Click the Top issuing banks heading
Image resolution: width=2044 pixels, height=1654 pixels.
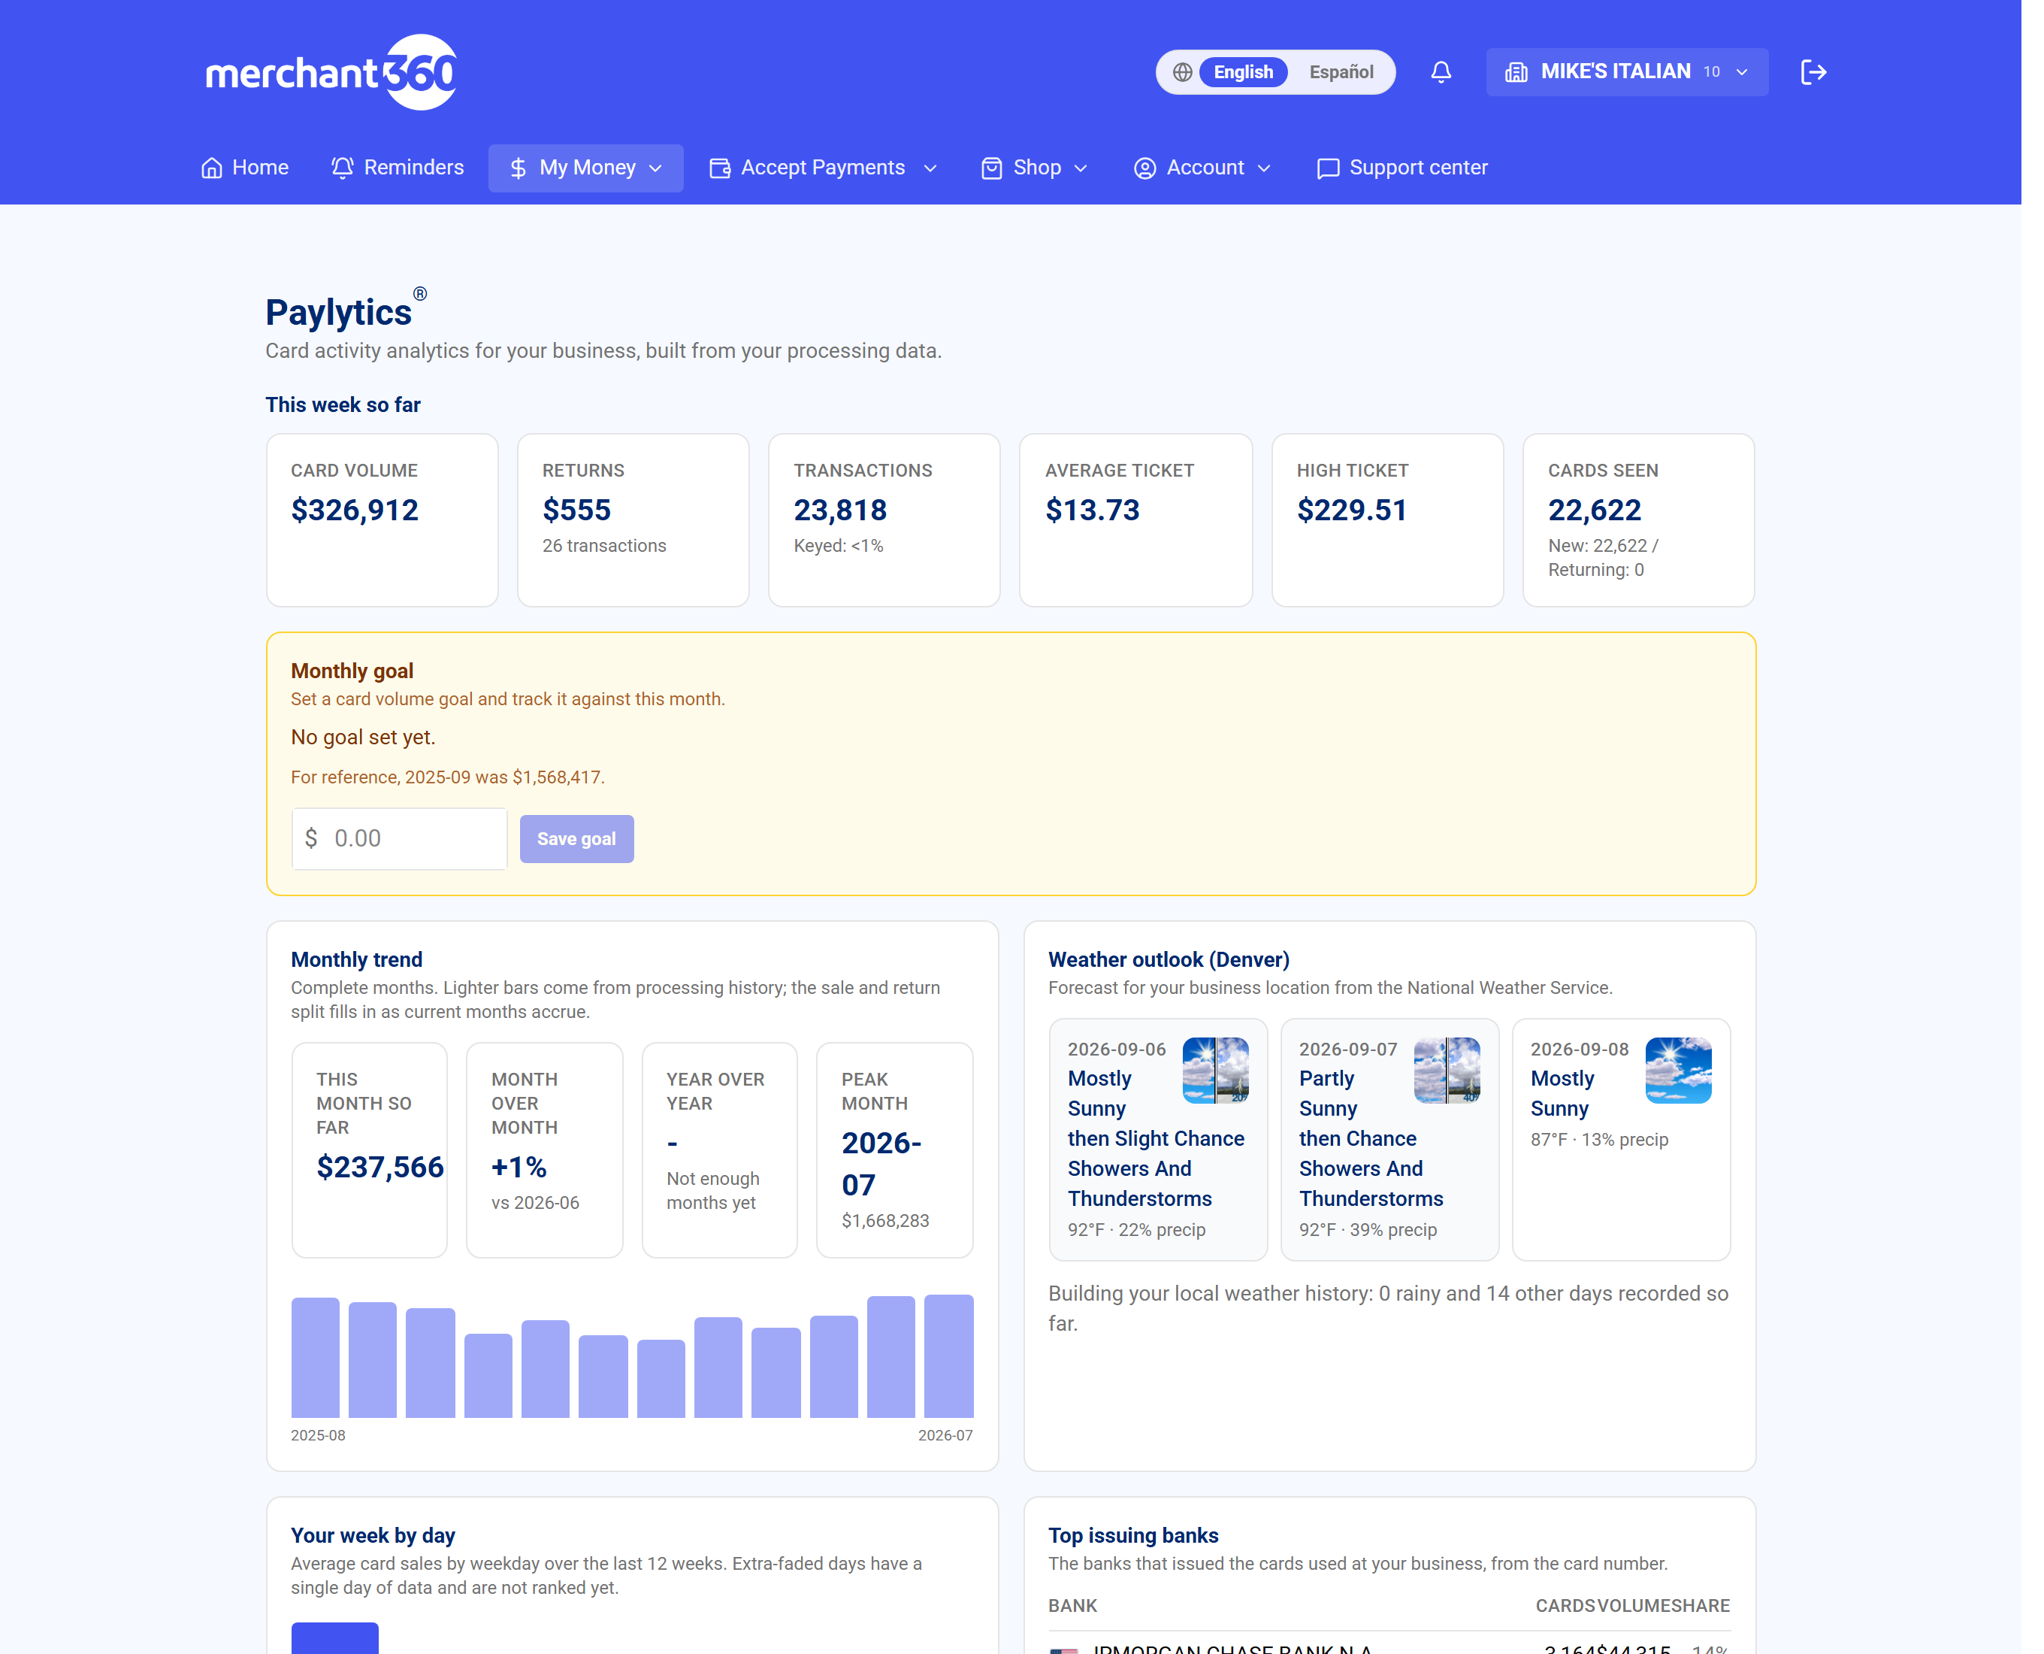[1133, 1535]
